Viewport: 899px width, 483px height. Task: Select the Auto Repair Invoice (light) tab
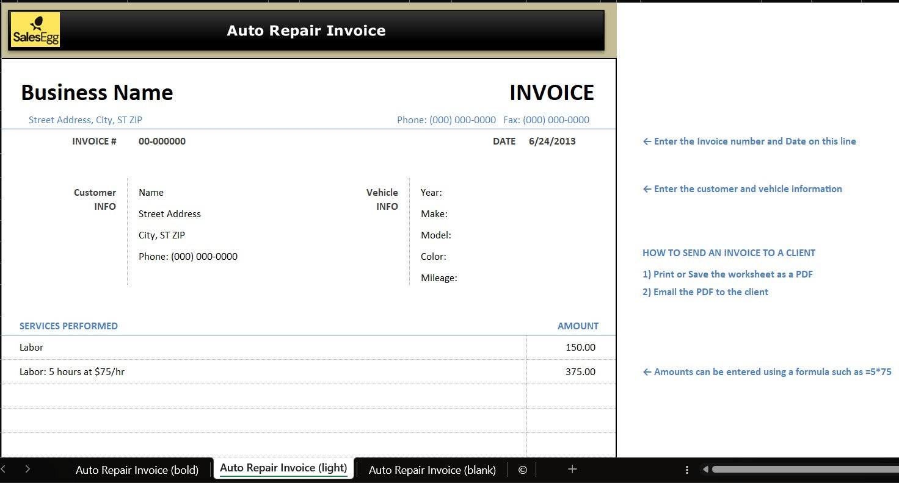pos(283,468)
